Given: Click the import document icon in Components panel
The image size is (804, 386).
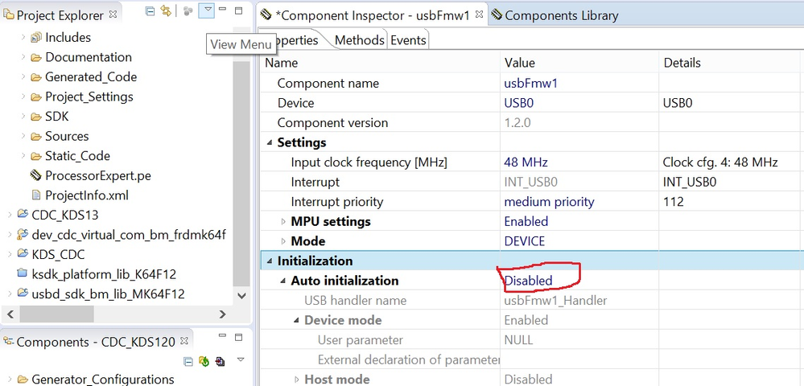Looking at the screenshot, I should 220,362.
